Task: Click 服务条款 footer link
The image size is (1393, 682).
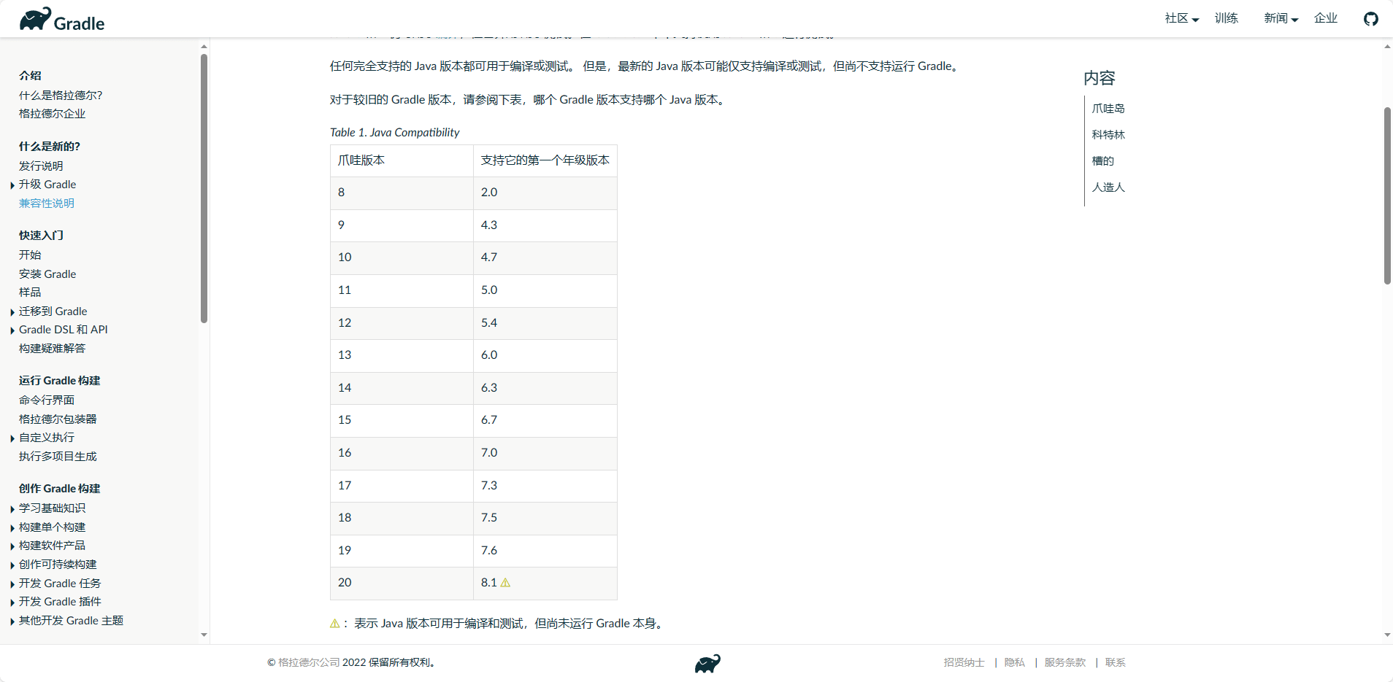Action: (x=1064, y=663)
